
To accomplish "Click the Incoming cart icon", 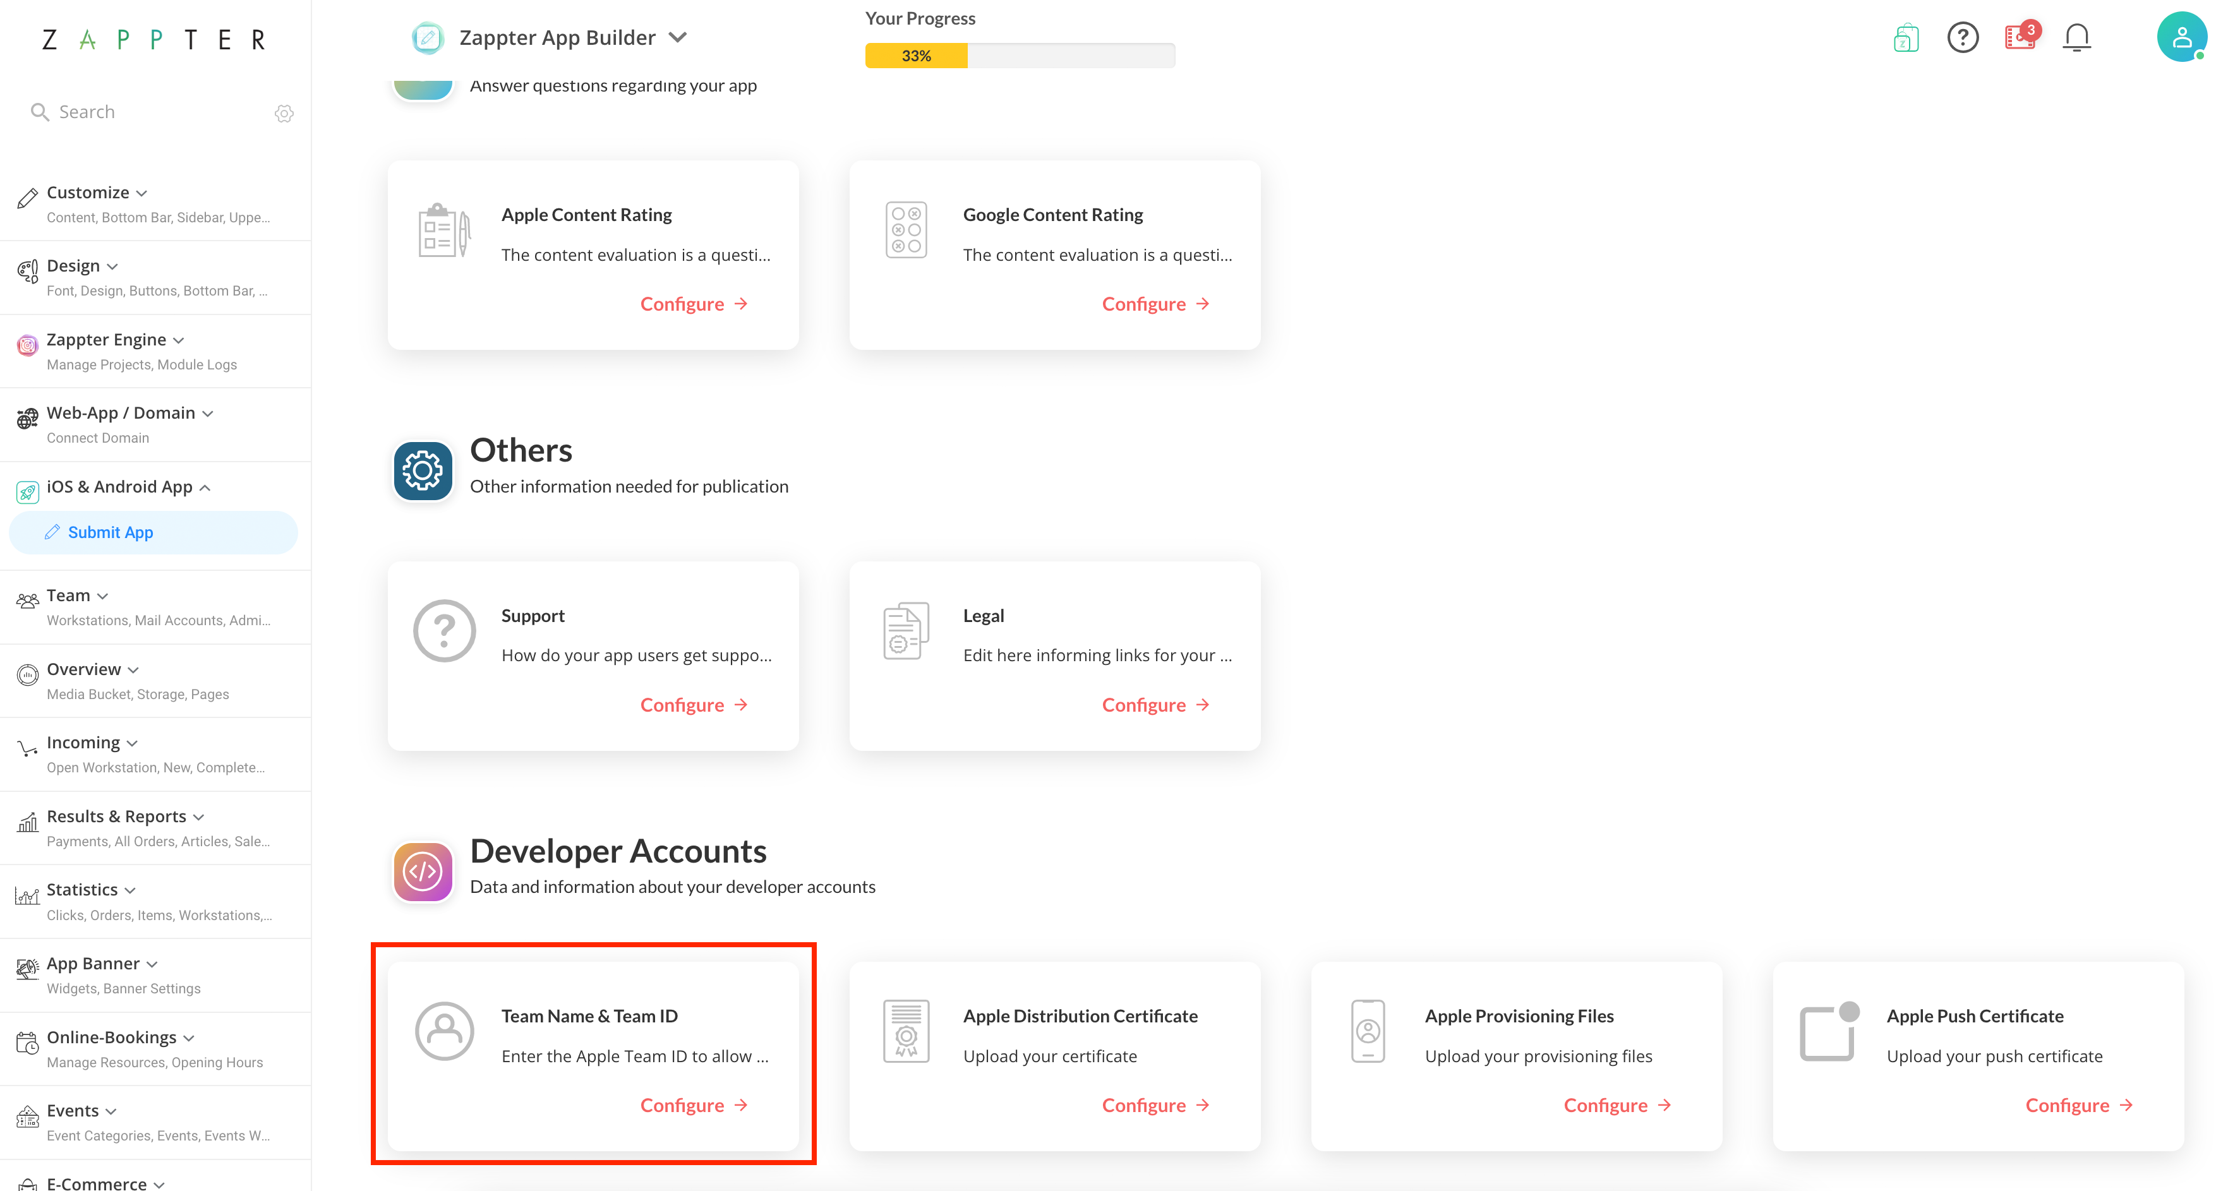I will pyautogui.click(x=27, y=748).
